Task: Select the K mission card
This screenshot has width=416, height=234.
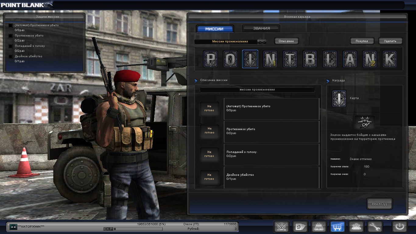Action: (390, 59)
